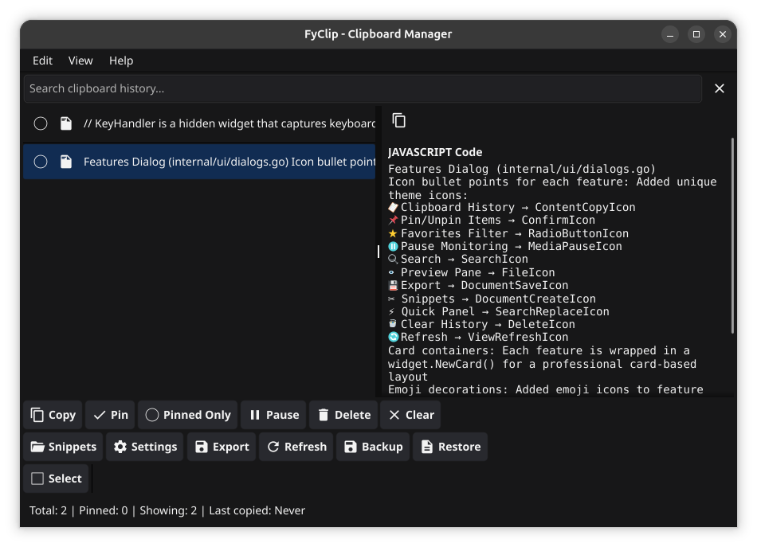Click the 'Pause Monitoring → MediaPauseIcon' preview line
The height and width of the screenshot is (547, 757).
point(505,247)
